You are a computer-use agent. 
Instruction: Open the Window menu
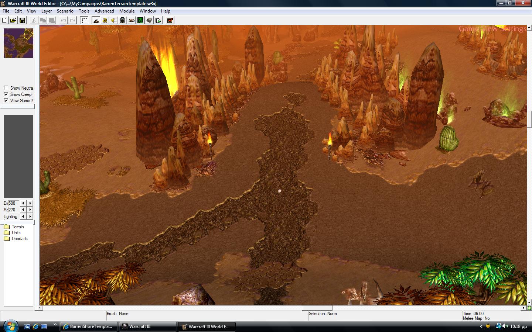pyautogui.click(x=148, y=11)
